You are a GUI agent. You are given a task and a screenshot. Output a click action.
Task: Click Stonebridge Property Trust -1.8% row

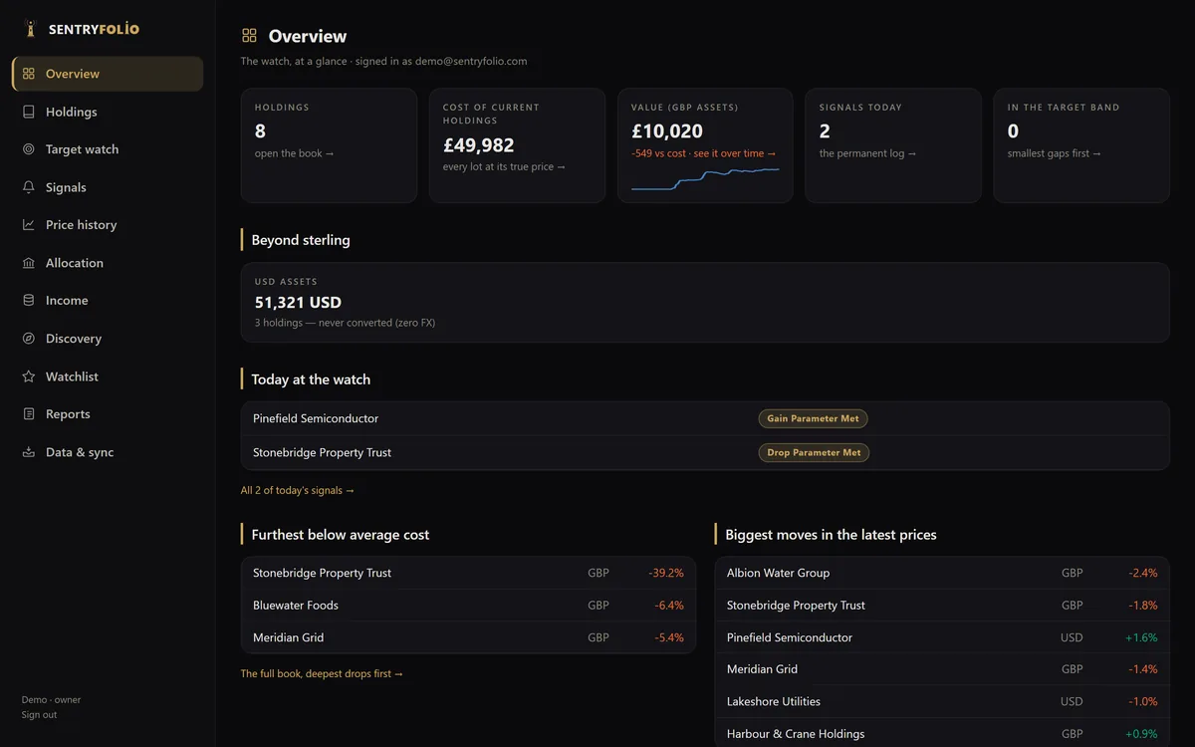tap(942, 606)
